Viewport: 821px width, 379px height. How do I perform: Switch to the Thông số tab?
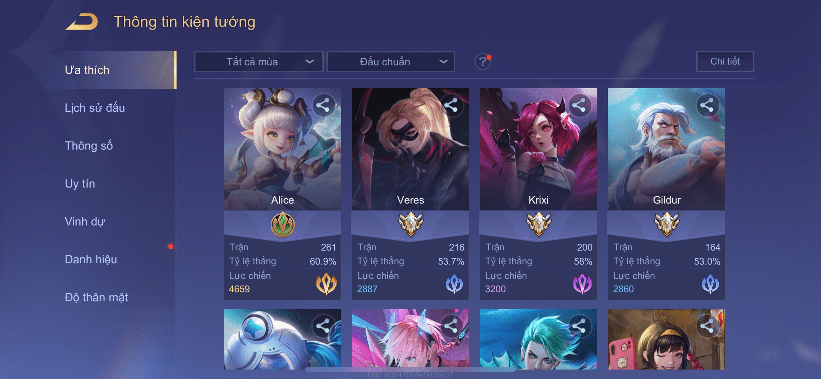click(89, 146)
